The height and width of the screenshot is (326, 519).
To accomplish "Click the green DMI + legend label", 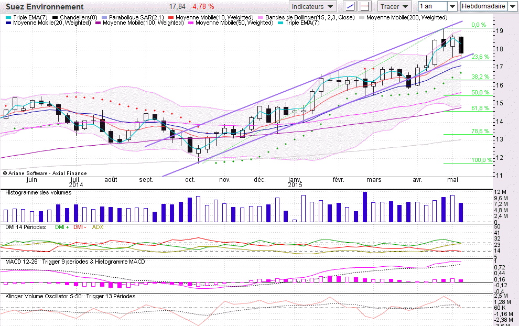I will pyautogui.click(x=62, y=227).
